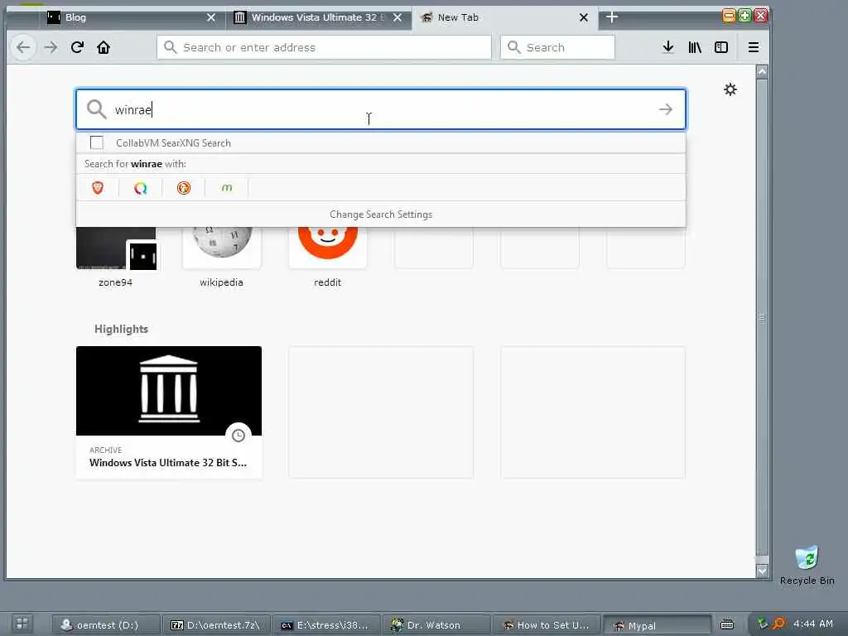This screenshot has height=636, width=848.
Task: Switch to the Blog tab
Action: (130, 17)
